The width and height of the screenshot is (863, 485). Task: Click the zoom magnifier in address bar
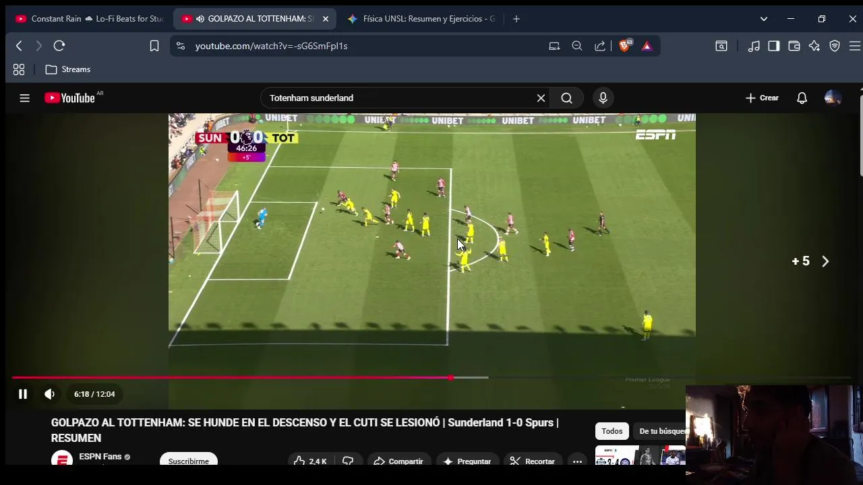click(x=577, y=46)
